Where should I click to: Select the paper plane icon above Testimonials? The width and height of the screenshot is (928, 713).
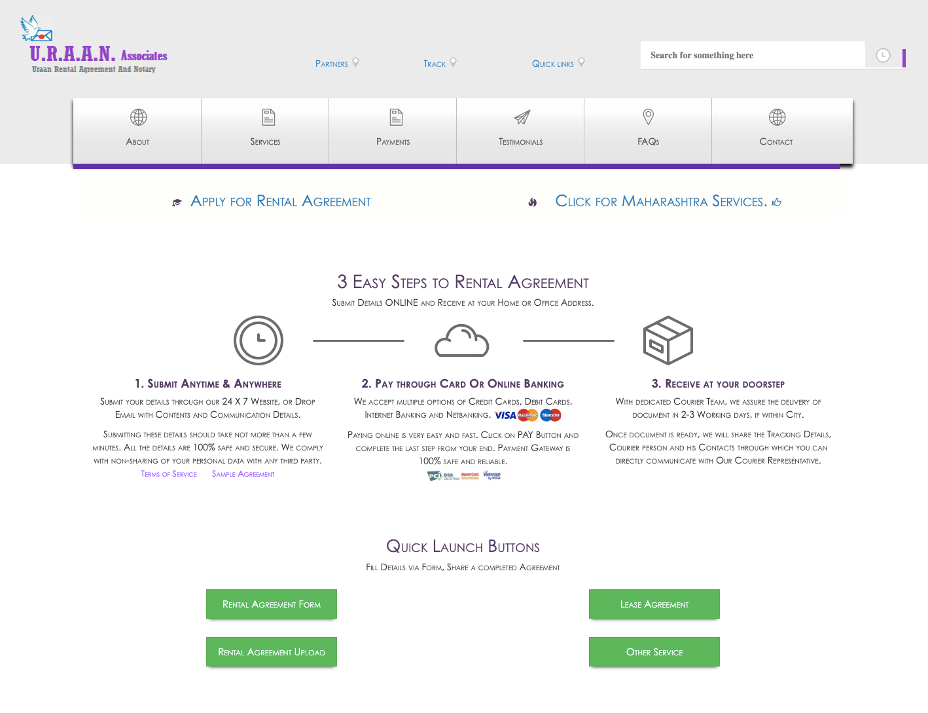[520, 118]
